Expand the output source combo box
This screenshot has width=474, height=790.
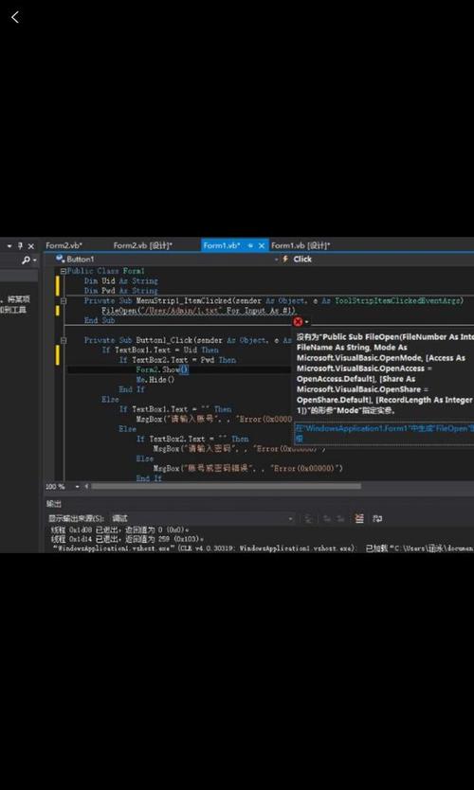click(x=204, y=518)
